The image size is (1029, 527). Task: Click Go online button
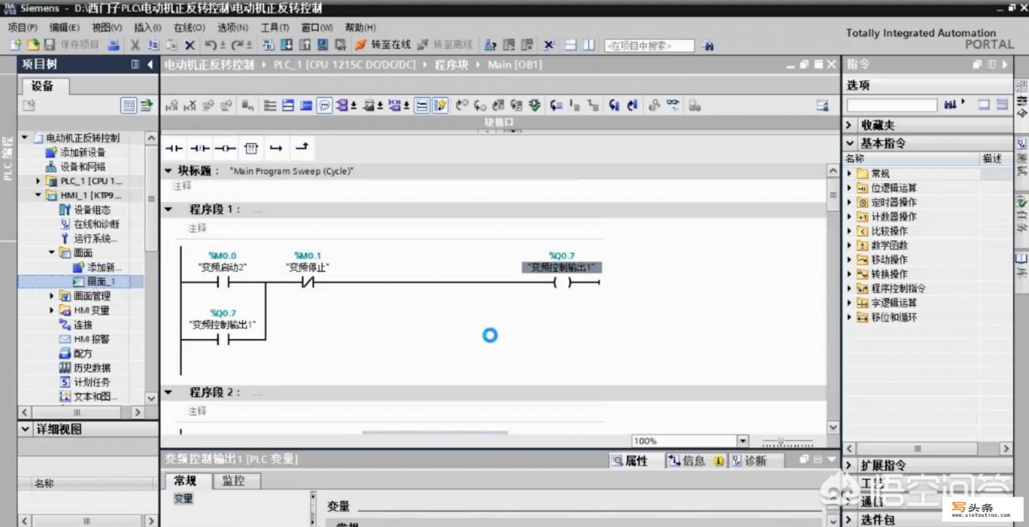383,45
